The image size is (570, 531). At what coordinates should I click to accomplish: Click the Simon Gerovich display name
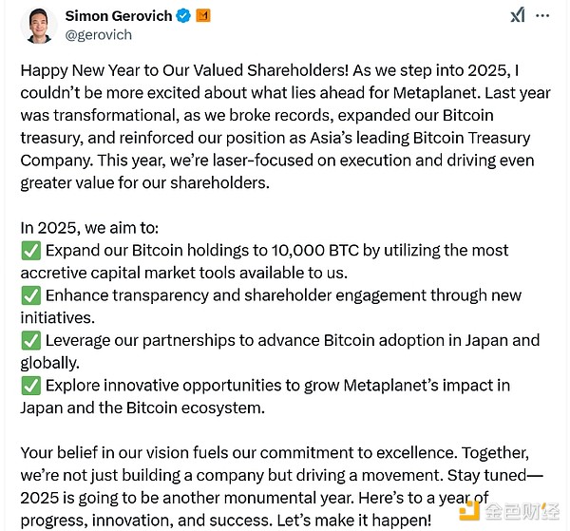click(x=119, y=16)
